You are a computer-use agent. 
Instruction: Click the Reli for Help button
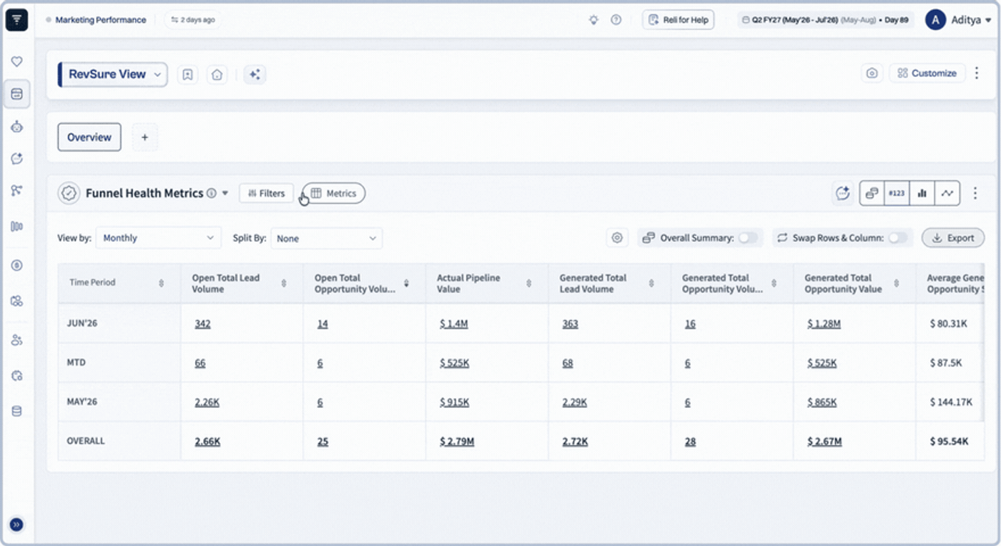(x=678, y=20)
